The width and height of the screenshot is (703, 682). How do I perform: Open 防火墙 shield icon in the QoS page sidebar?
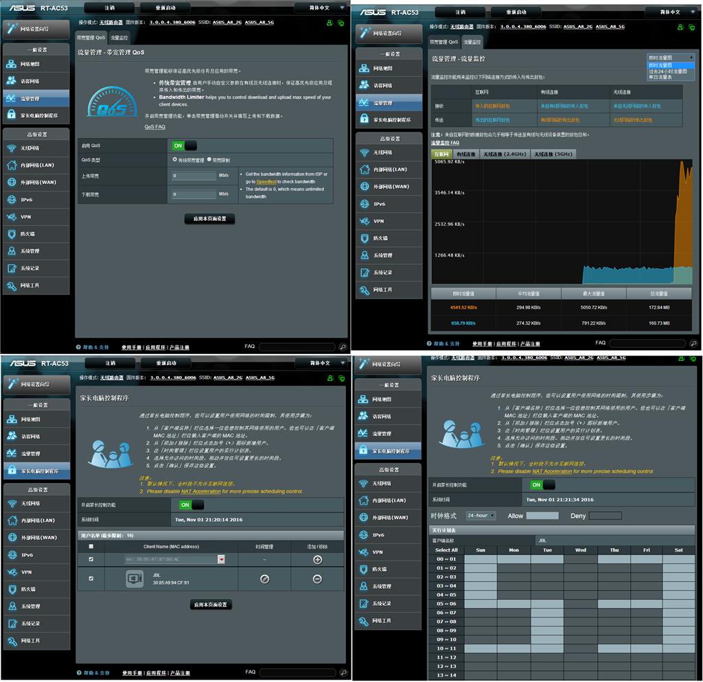pos(11,234)
